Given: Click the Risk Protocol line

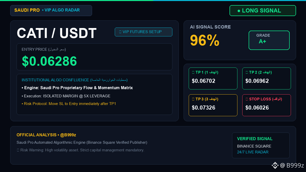Looking at the screenshot, I should tap(69, 104).
